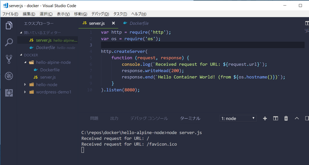
Task: Click the wordpress-demo1 folder icon
Action: point(31,92)
